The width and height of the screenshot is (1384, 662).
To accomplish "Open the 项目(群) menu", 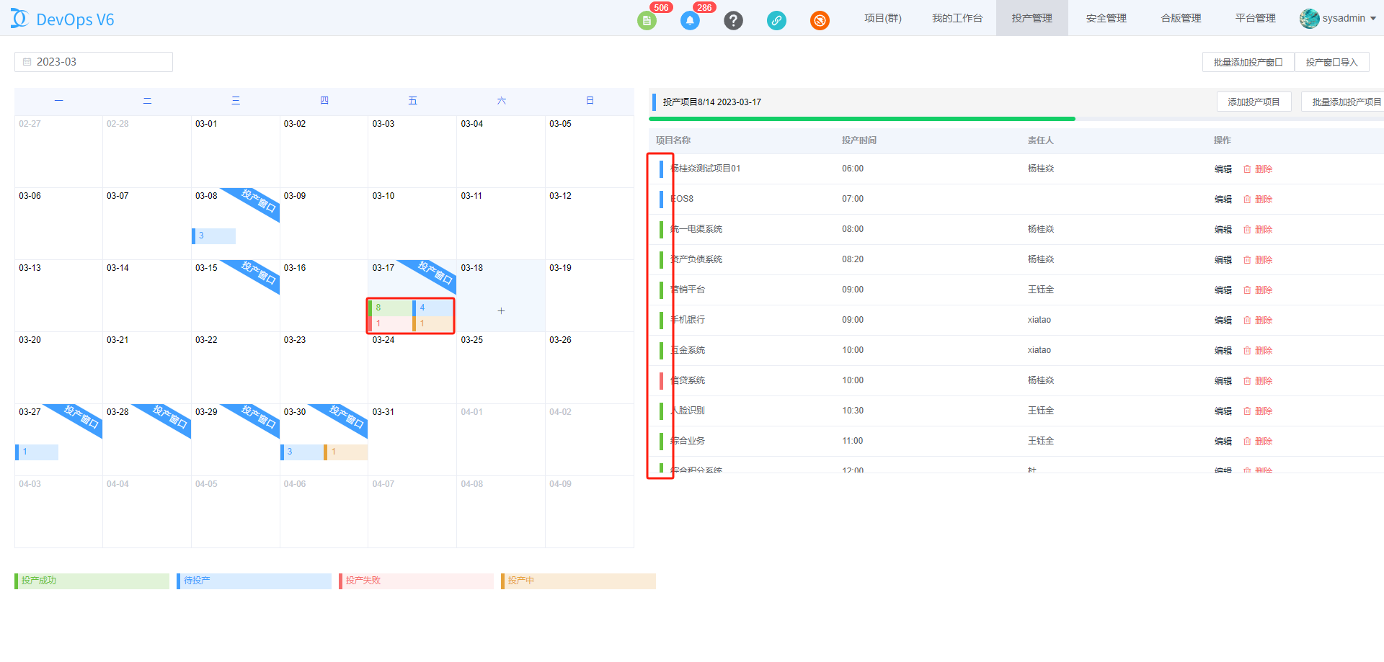I will [x=882, y=18].
